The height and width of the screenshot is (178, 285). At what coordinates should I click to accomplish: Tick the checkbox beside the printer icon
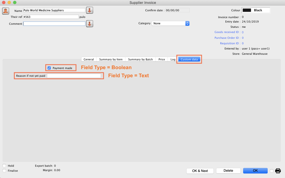coord(272,171)
